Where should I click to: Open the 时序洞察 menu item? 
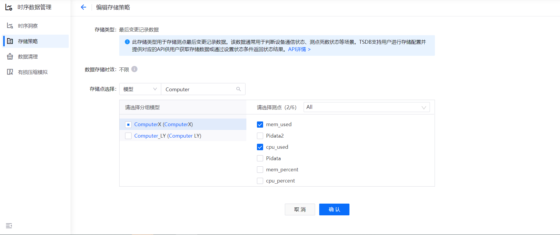pyautogui.click(x=36, y=26)
